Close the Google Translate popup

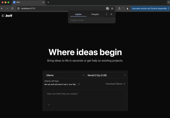[111, 14]
